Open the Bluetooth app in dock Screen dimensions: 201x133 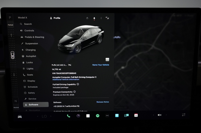[117, 116]
